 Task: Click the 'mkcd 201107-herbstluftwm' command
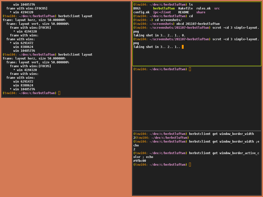pos(198,24)
